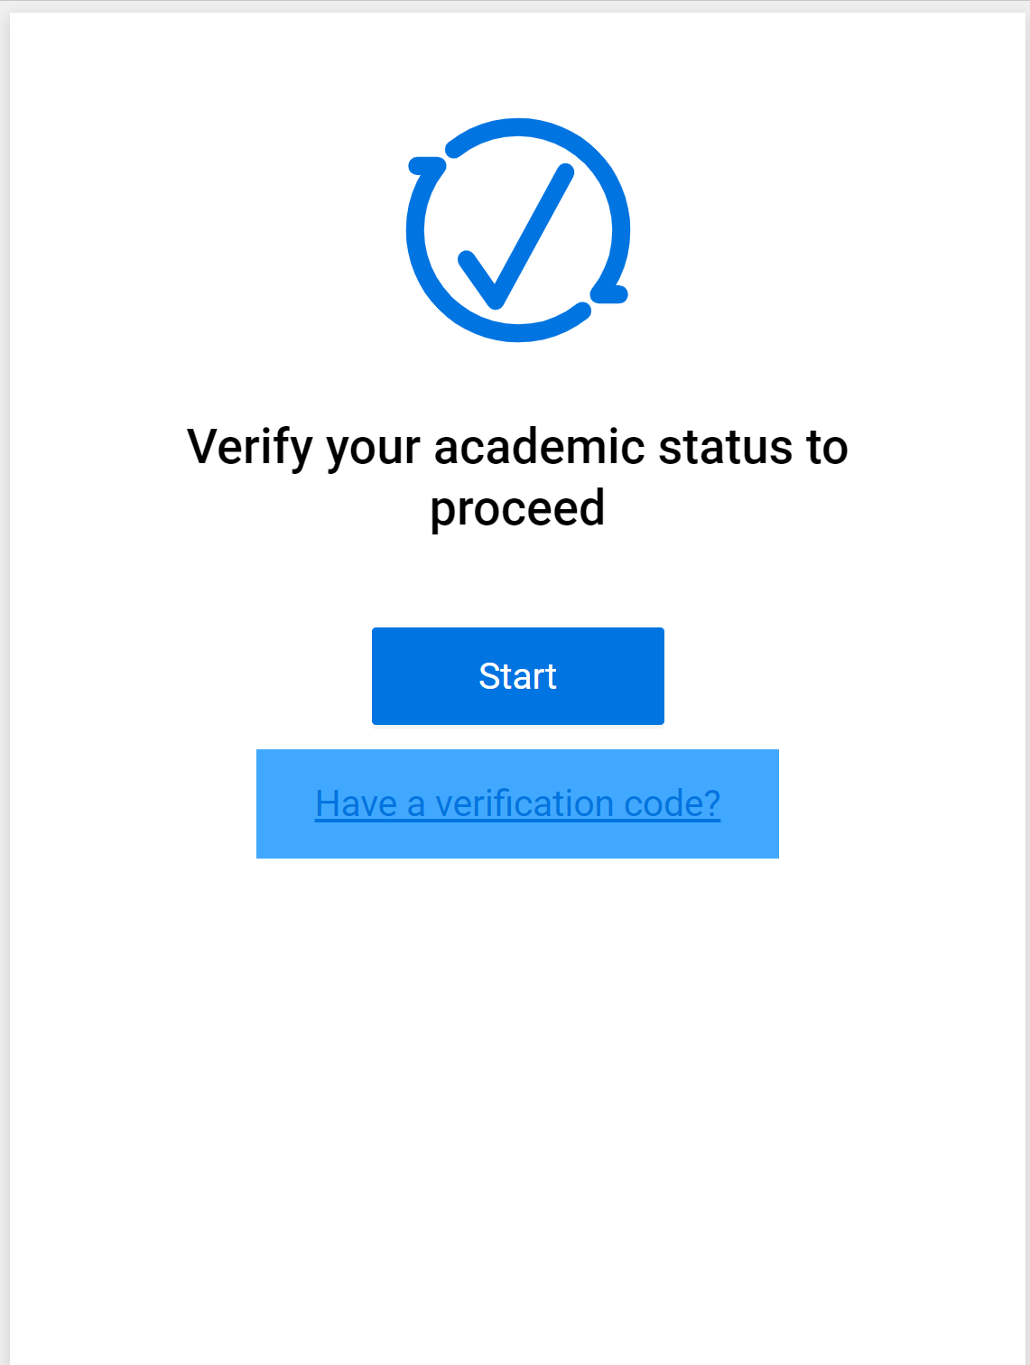This screenshot has height=1365, width=1030.
Task: Select the 'Verify your academic status' heading
Action: click(x=517, y=477)
